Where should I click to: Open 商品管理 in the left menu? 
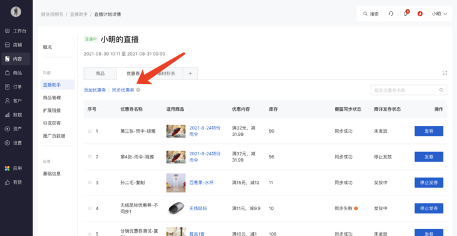tap(52, 98)
